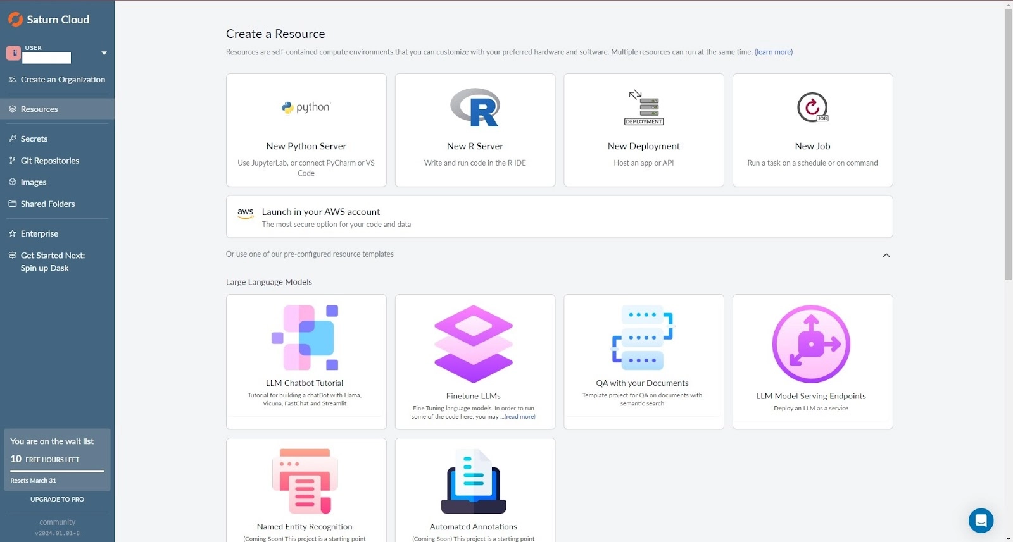Viewport: 1013px width, 542px height.
Task: Click the learn more link
Action: coord(774,52)
